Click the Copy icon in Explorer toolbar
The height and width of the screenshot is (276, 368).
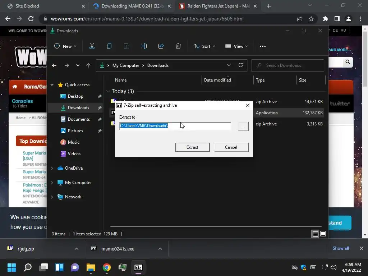[x=109, y=46]
